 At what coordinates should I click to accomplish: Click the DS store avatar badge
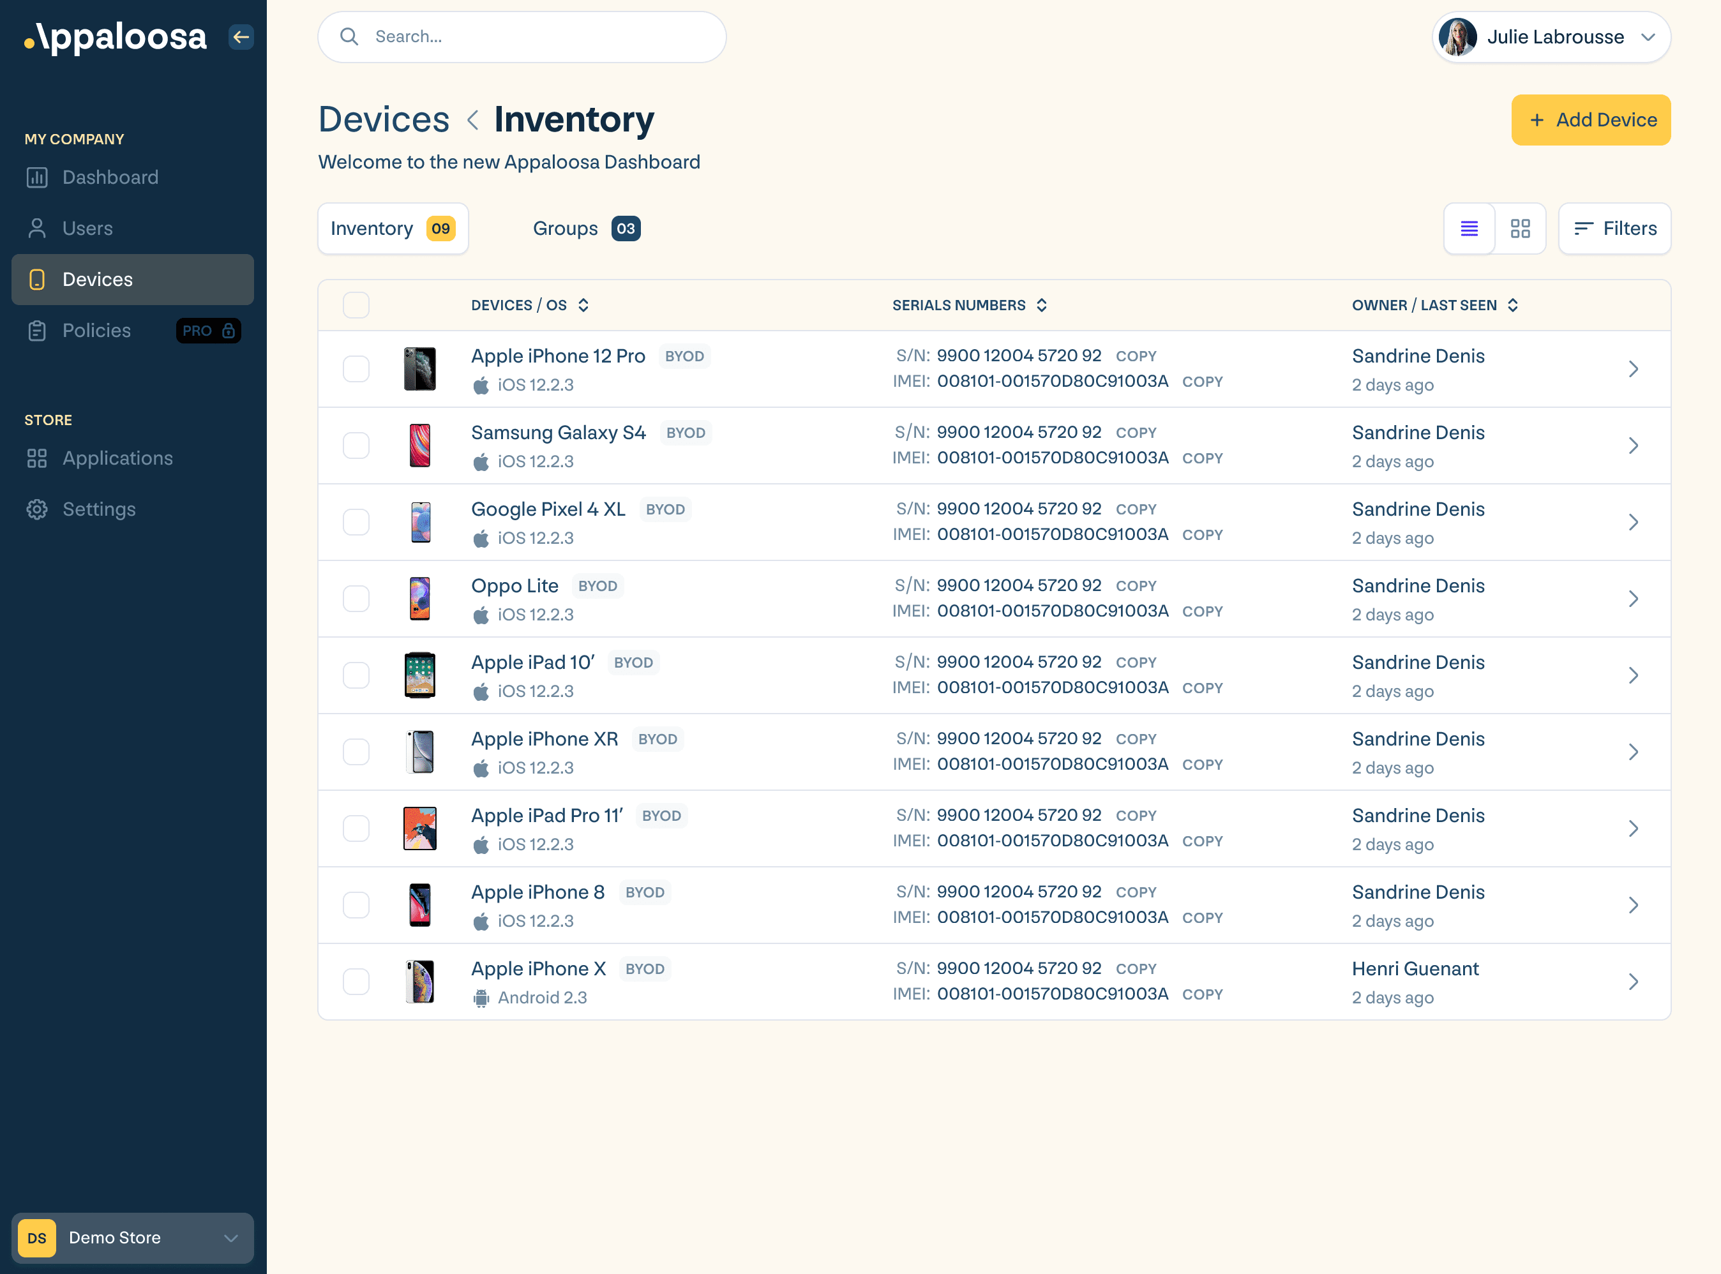click(x=37, y=1238)
